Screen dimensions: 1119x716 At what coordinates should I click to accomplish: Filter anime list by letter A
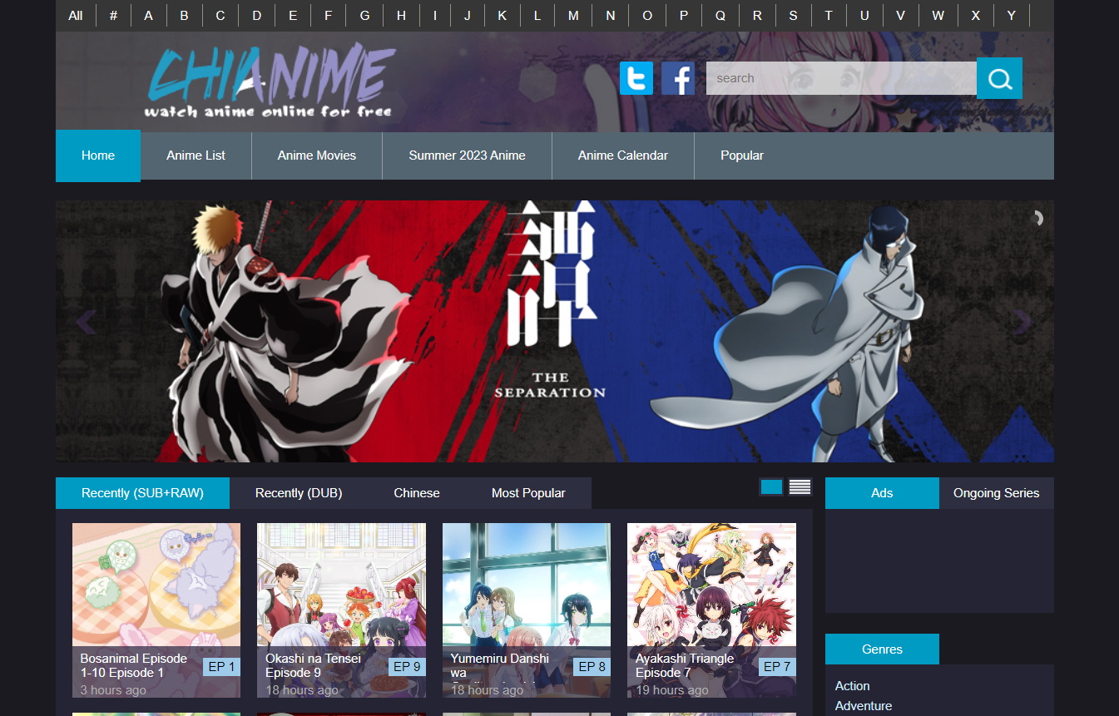point(148,16)
